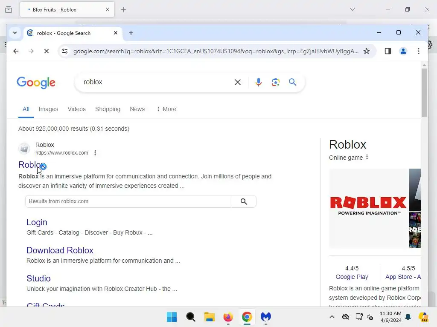The image size is (437, 327).
Task: Expand the More search filters
Action: coord(167,109)
